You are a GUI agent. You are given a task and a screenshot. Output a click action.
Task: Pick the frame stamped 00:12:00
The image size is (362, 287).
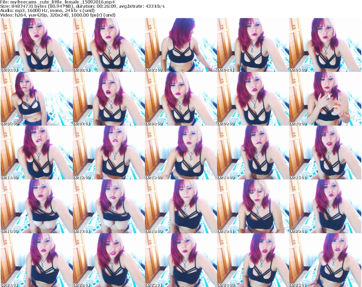(x=109, y=153)
